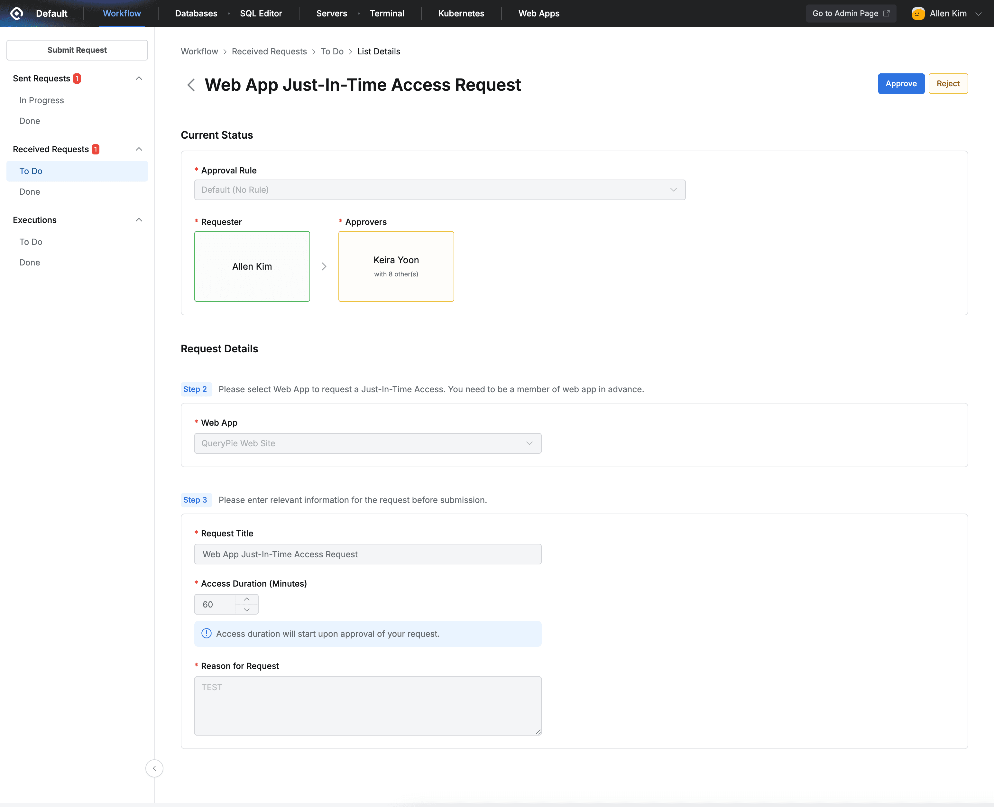Image resolution: width=994 pixels, height=807 pixels.
Task: Increase access duration with up arrow
Action: [x=247, y=599]
